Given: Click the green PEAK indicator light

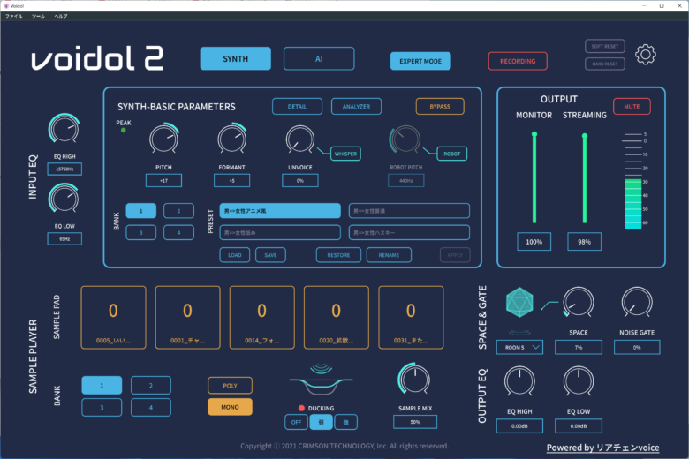Looking at the screenshot, I should (x=124, y=130).
